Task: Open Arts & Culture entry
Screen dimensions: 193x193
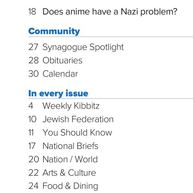Action: (69, 173)
